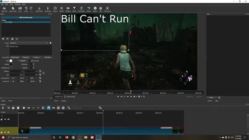Select Center horizontal fit option
Screen dimensions: 249x140
click(21, 78)
